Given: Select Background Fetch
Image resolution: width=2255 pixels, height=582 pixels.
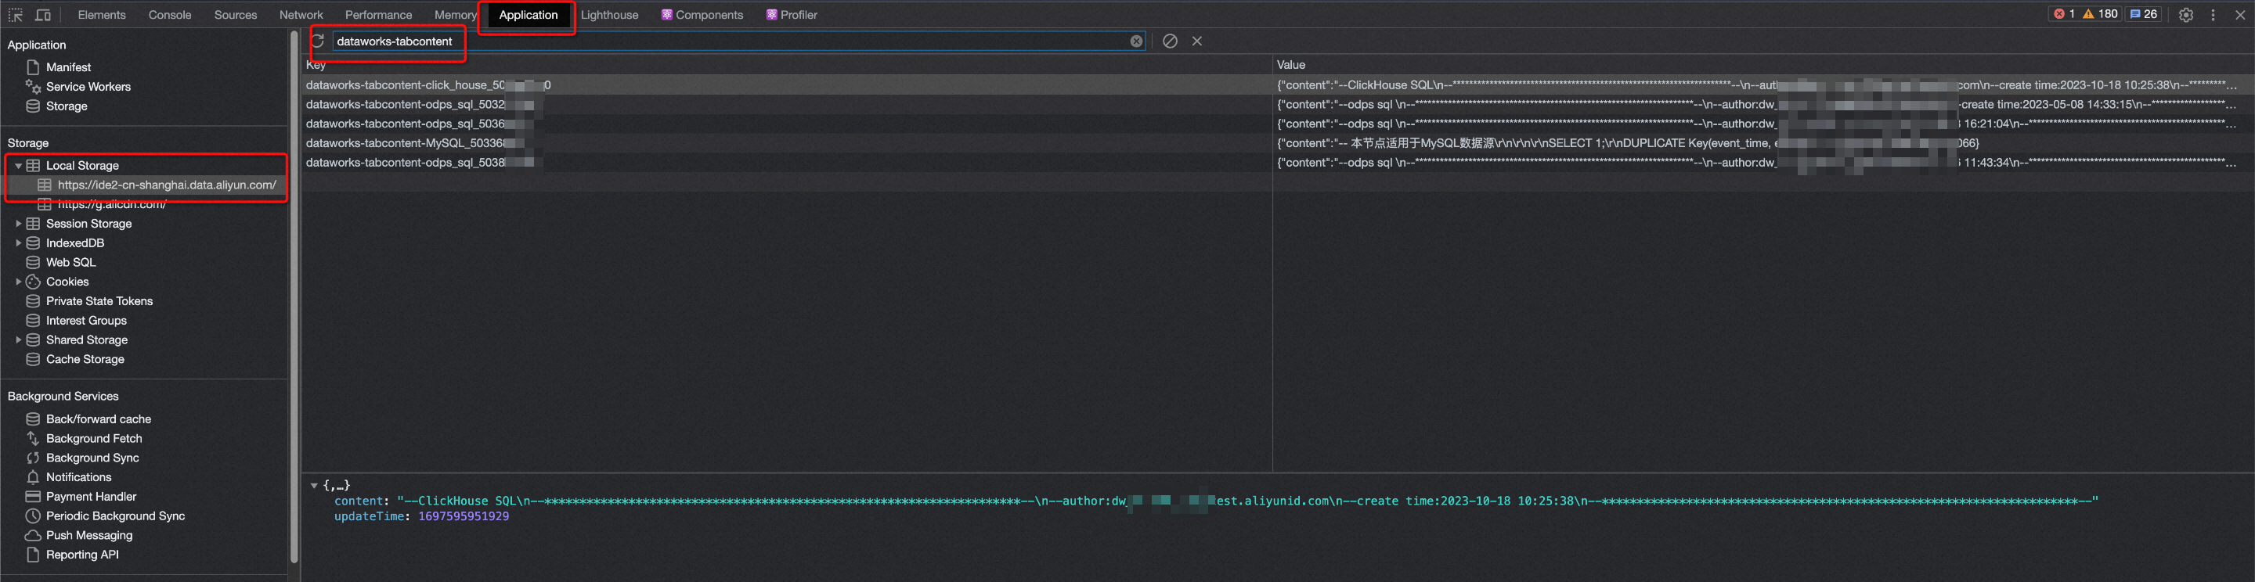Looking at the screenshot, I should [x=94, y=439].
